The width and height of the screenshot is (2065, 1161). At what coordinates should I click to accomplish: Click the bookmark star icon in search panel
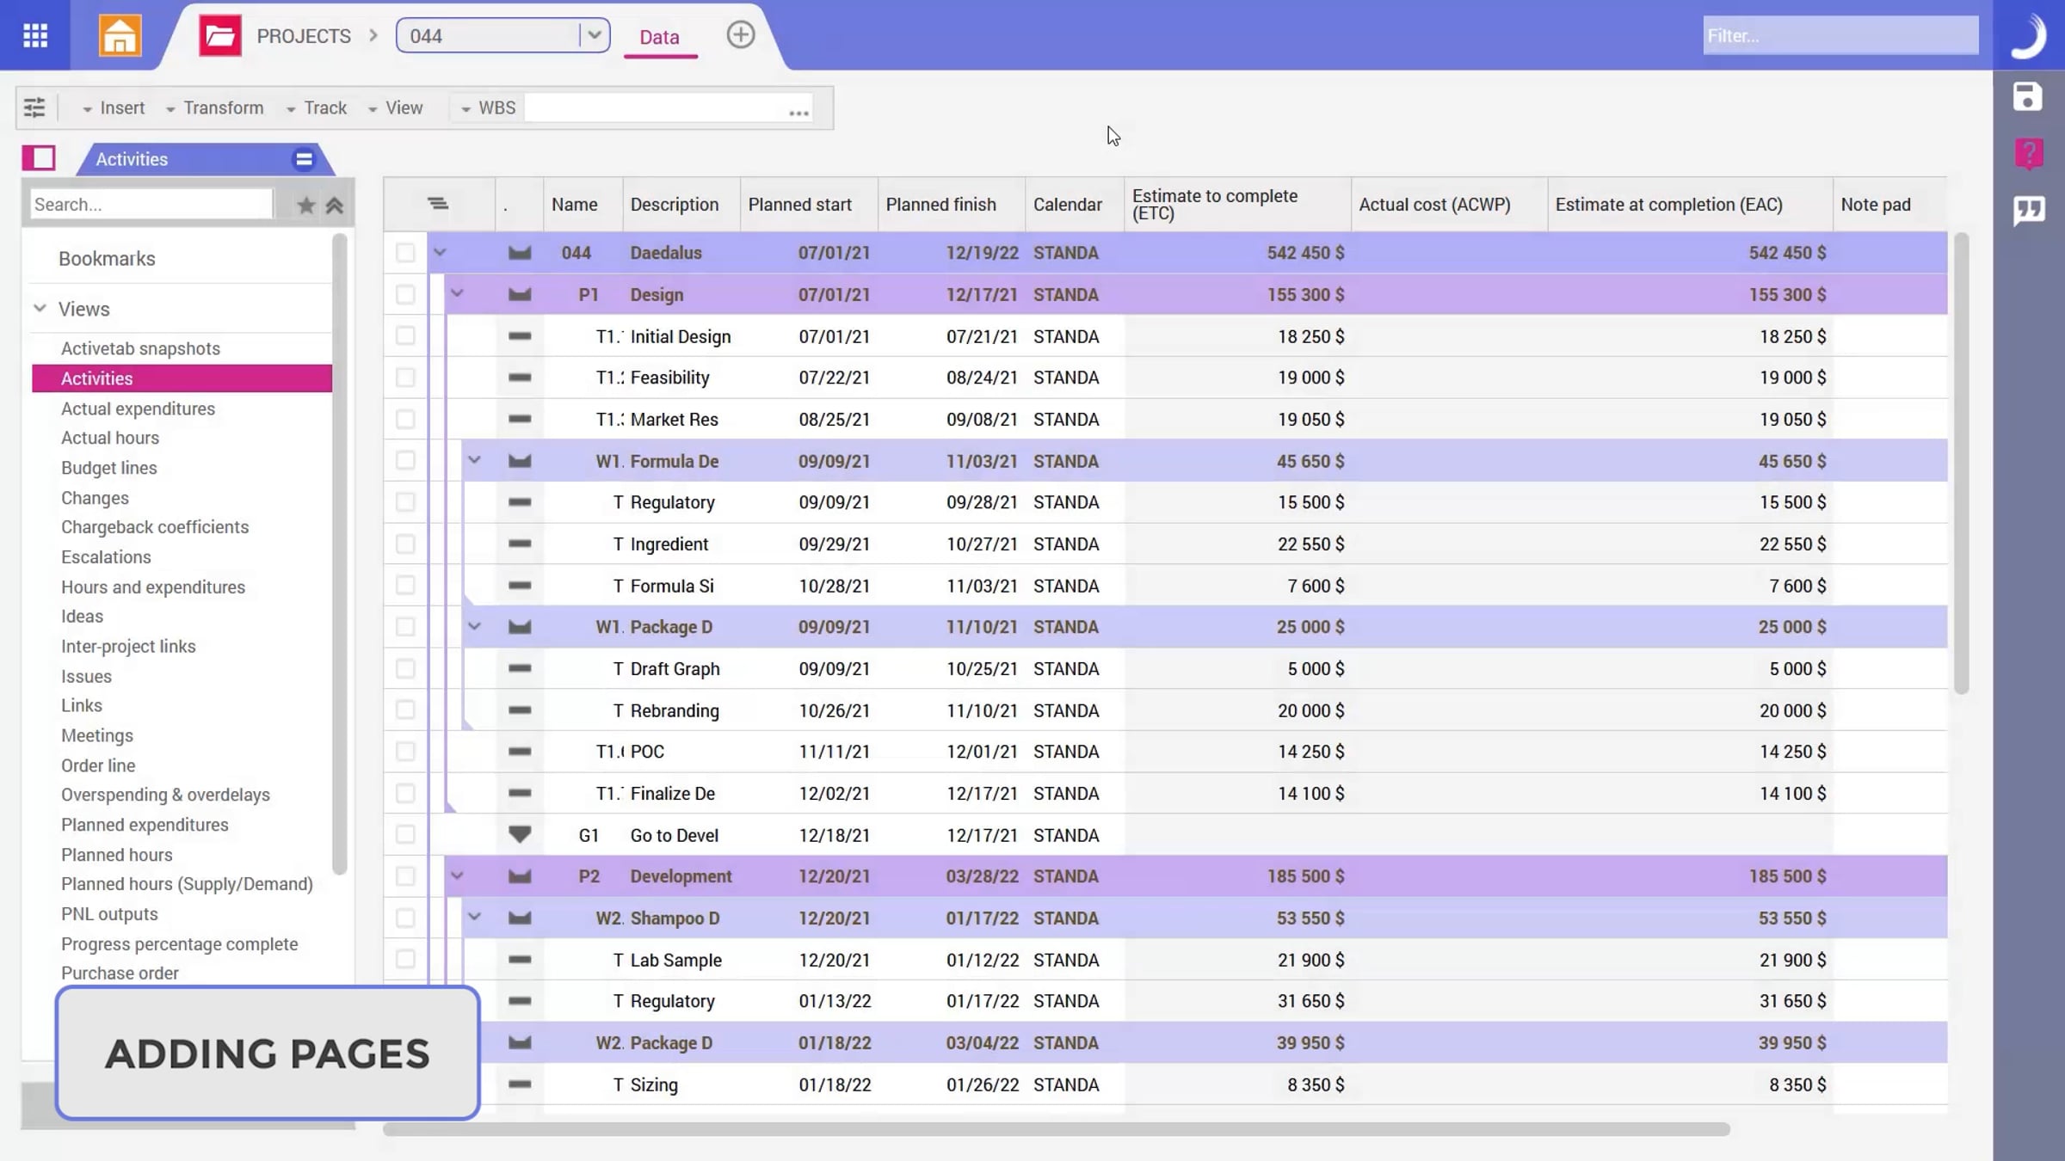pyautogui.click(x=305, y=206)
